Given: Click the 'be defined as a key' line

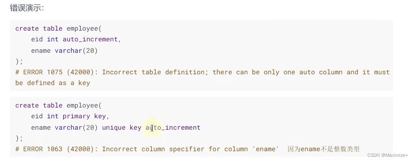Looking at the screenshot, I should [52, 83].
